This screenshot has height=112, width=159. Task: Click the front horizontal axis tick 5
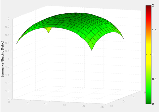coord(28,103)
